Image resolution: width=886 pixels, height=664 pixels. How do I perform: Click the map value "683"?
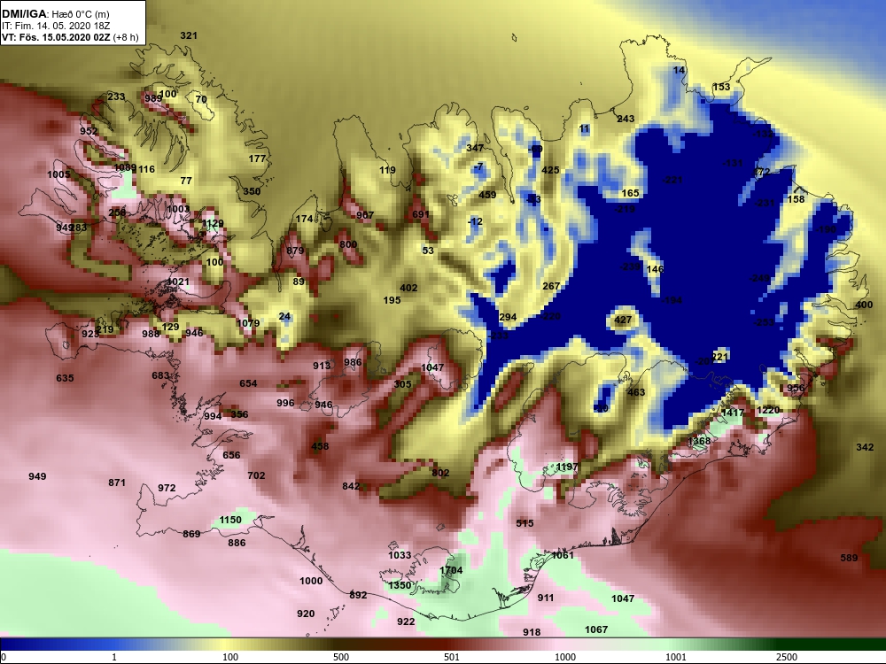click(160, 375)
